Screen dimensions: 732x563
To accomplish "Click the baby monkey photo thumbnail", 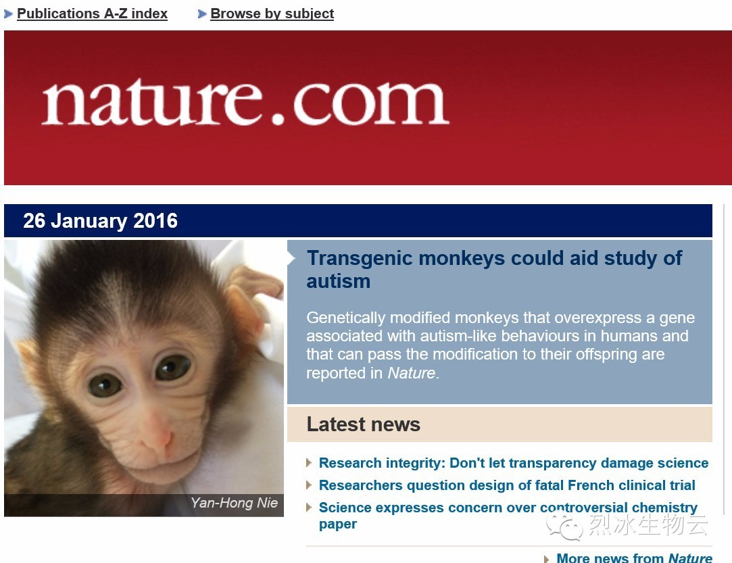I will (144, 378).
